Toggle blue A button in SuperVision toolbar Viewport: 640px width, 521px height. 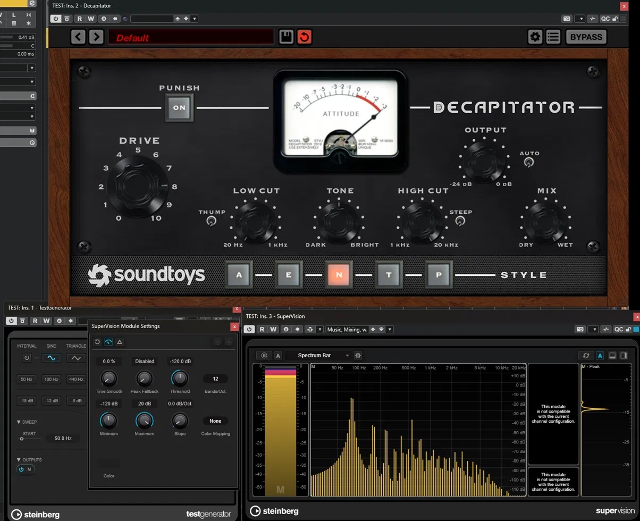pyautogui.click(x=600, y=355)
